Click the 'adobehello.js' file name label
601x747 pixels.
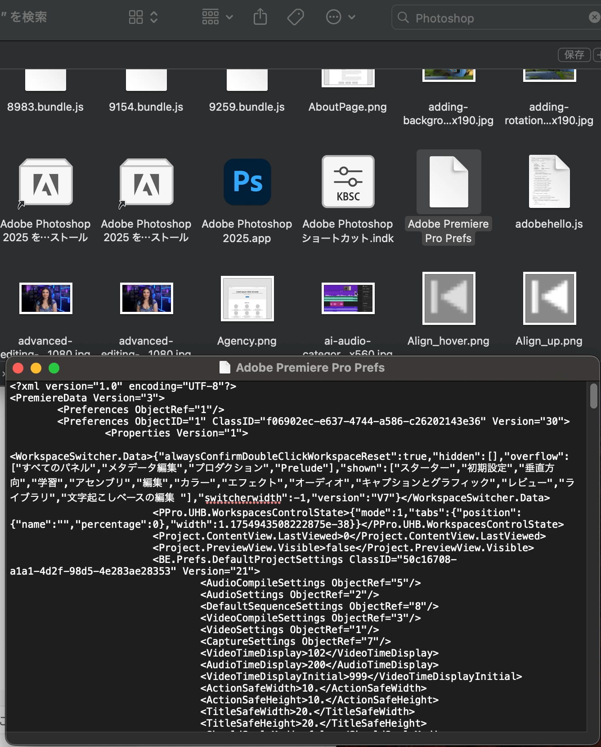point(549,224)
